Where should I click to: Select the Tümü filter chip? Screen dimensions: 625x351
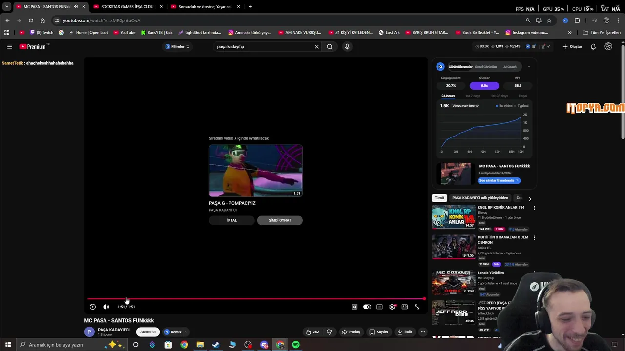pyautogui.click(x=439, y=198)
